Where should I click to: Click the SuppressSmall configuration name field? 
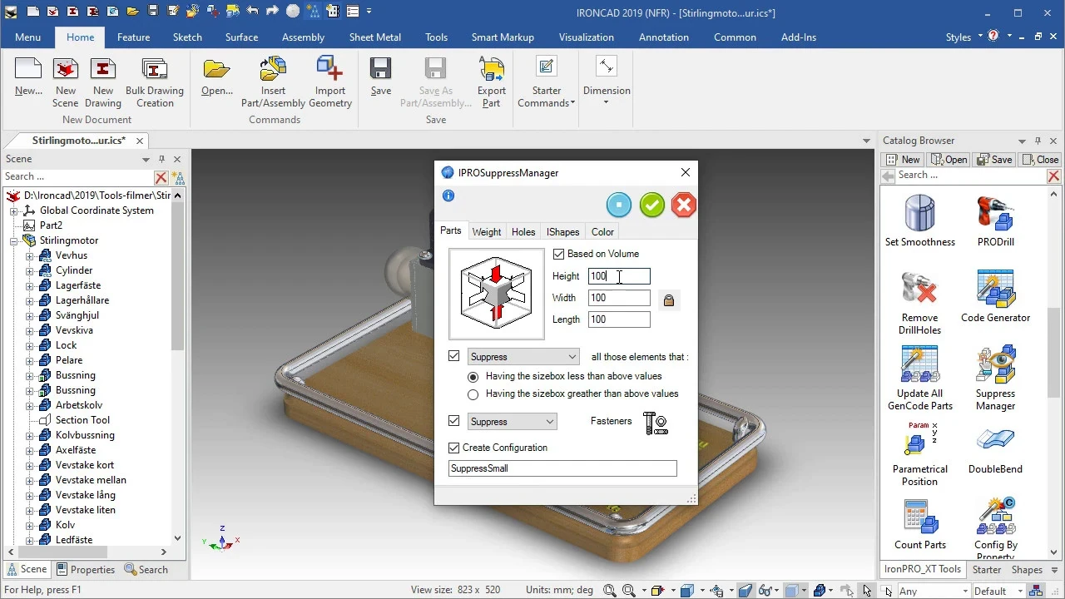point(562,468)
